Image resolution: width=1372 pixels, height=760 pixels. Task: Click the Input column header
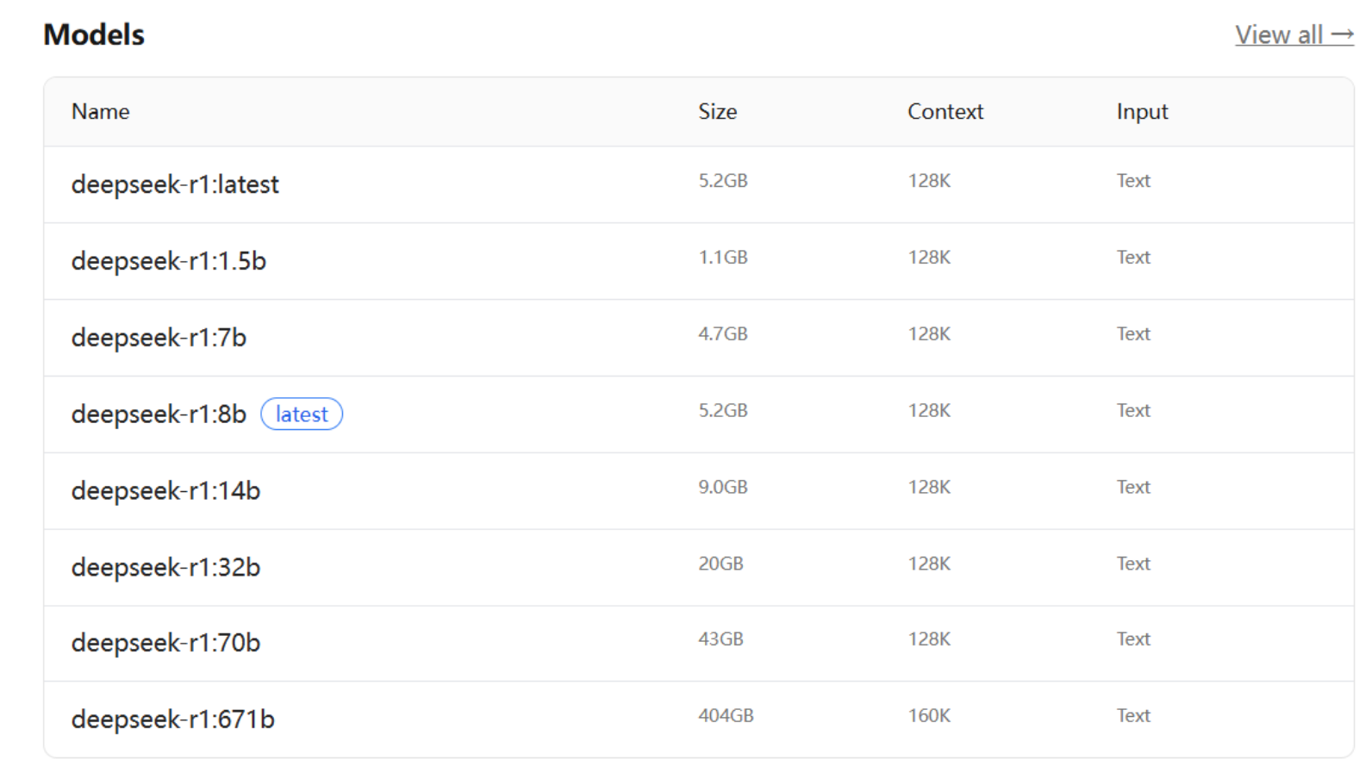(1143, 112)
